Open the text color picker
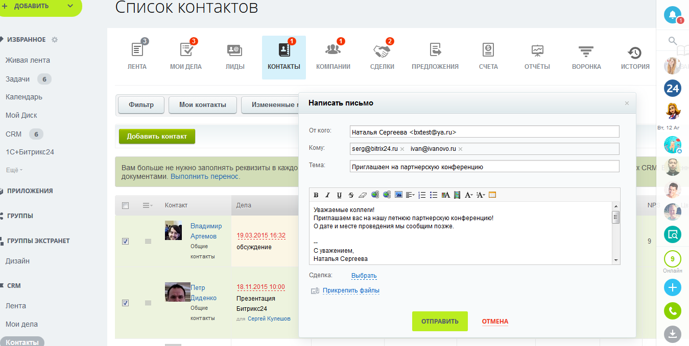 point(445,195)
